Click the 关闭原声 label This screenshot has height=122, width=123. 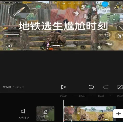(24, 118)
